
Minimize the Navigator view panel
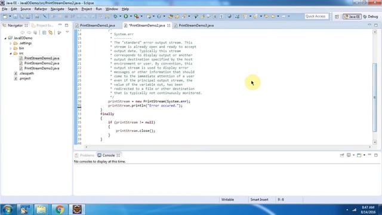[x=60, y=25]
